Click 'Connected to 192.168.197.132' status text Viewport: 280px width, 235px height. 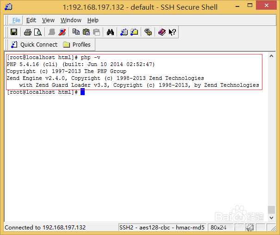tap(45, 228)
